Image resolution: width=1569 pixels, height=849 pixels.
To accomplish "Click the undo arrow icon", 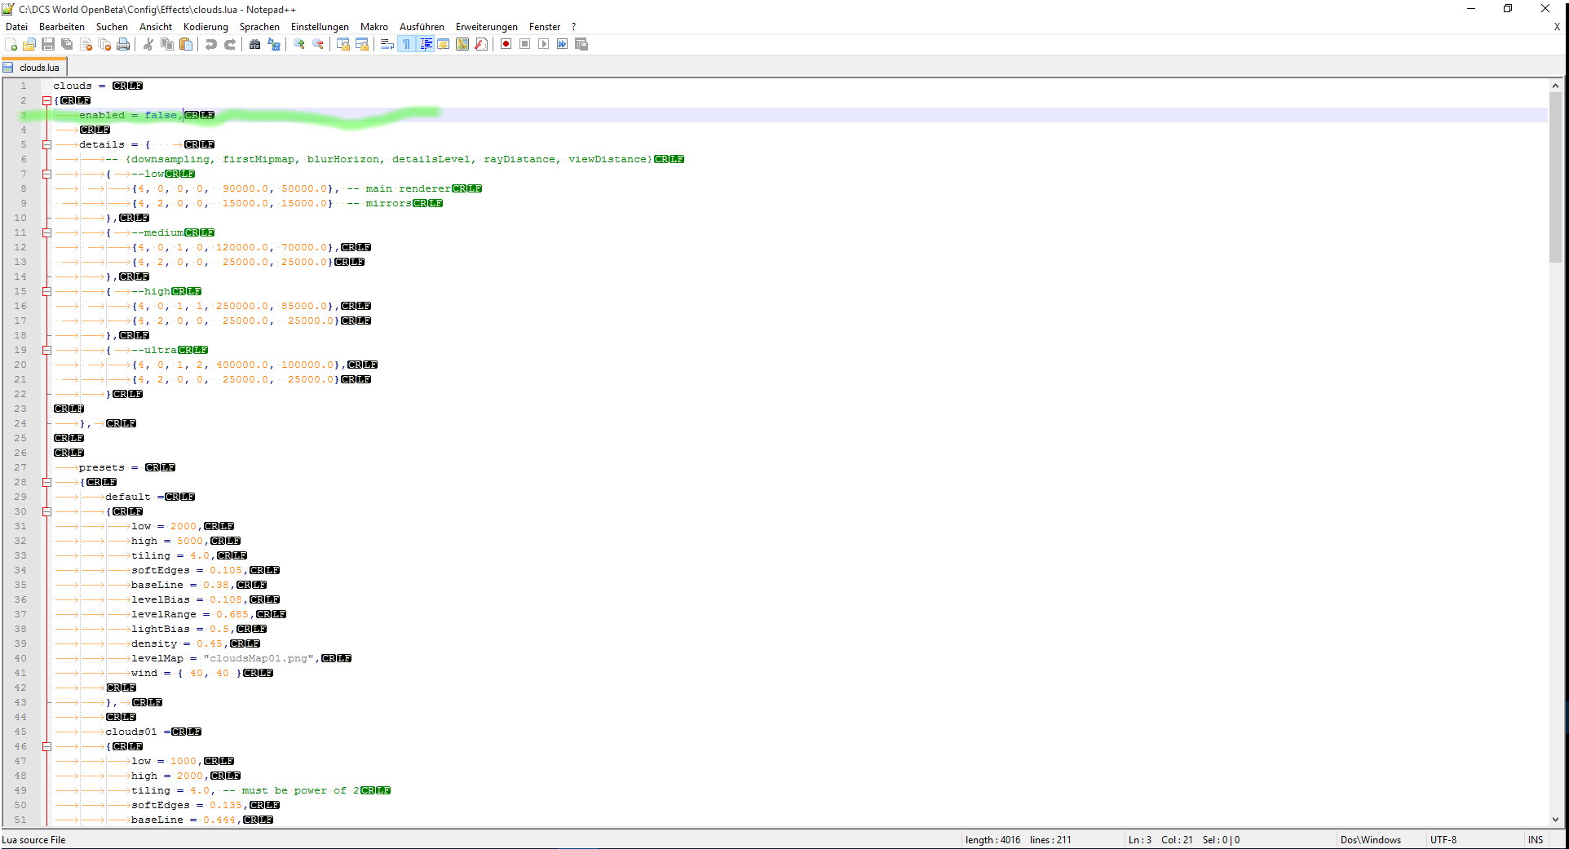I will [x=211, y=44].
